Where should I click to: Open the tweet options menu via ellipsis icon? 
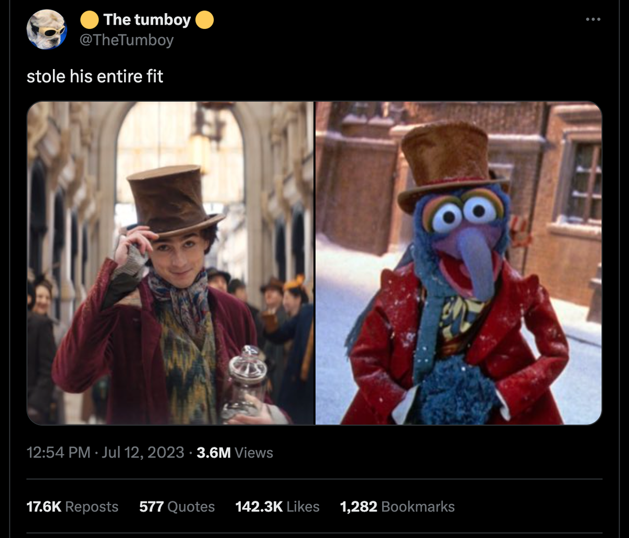point(593,19)
